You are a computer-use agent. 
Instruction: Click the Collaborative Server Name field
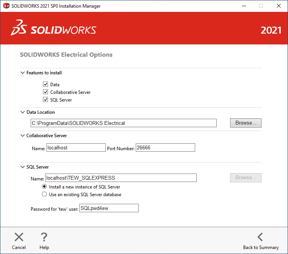(x=76, y=147)
